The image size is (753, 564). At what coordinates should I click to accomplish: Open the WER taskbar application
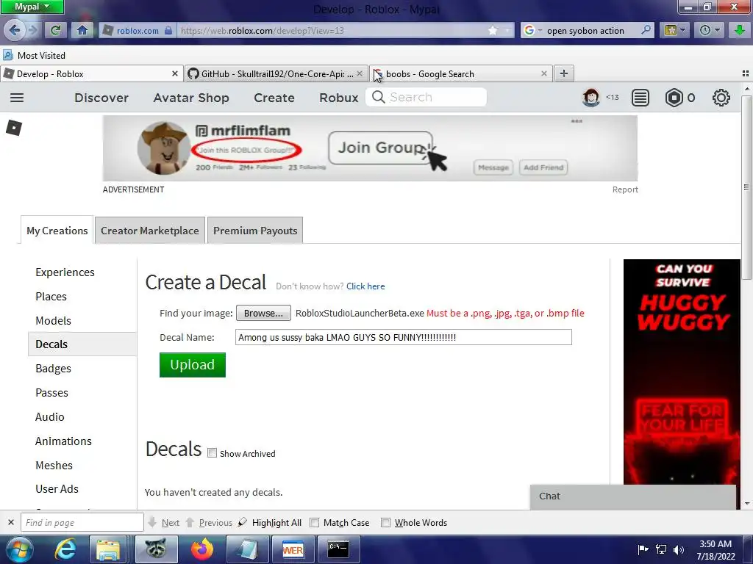coord(293,549)
